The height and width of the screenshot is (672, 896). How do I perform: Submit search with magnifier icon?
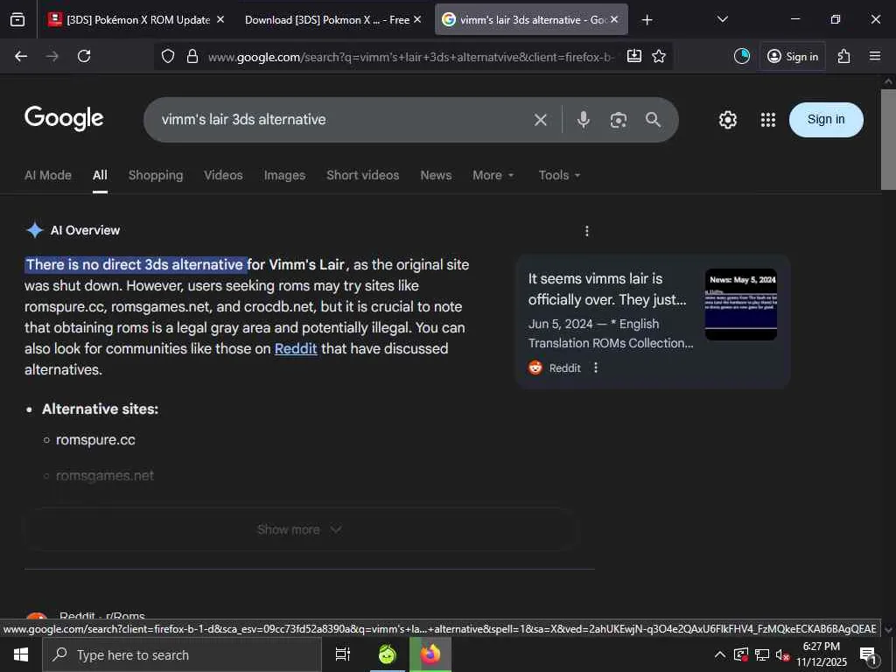(x=653, y=119)
